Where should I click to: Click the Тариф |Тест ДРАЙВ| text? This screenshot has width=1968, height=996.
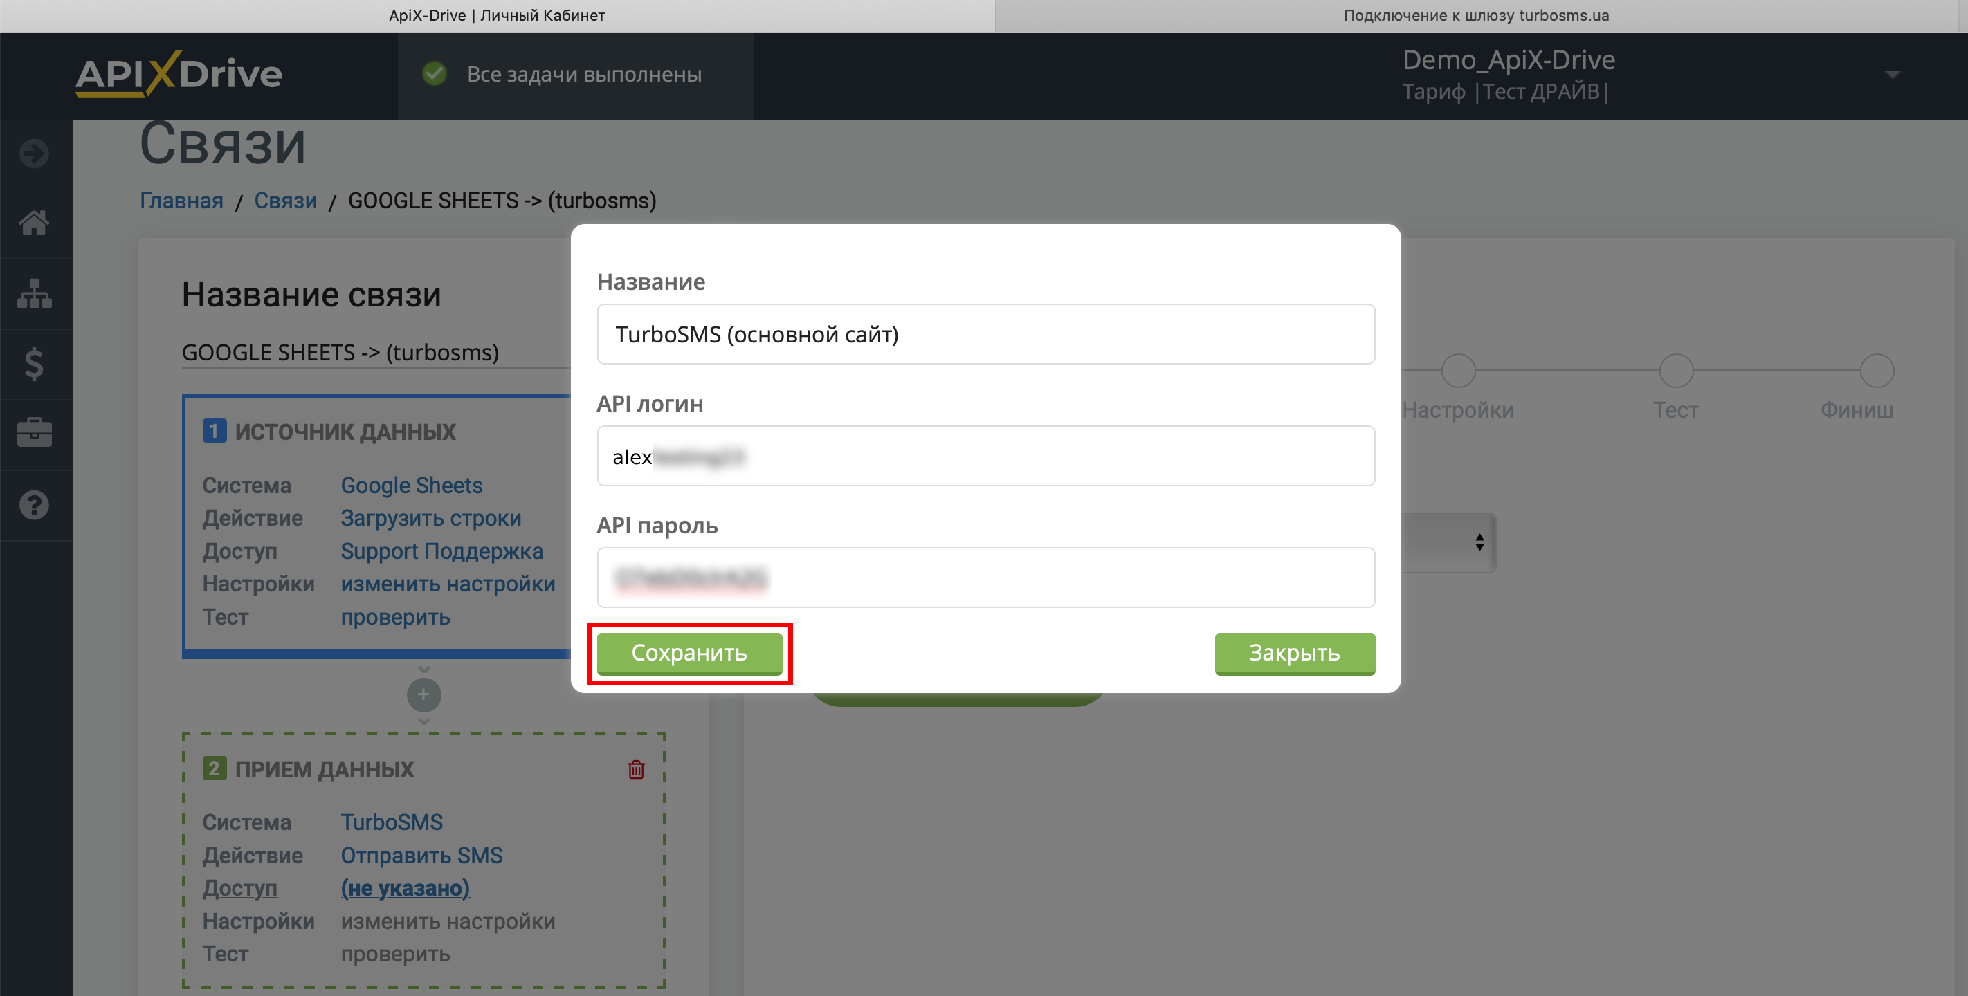pos(1506,92)
